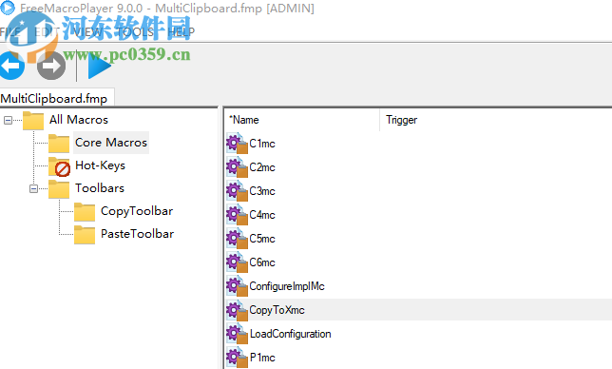Viewport: 612px width, 369px height.
Task: Open the TOOLS menu
Action: tap(135, 32)
